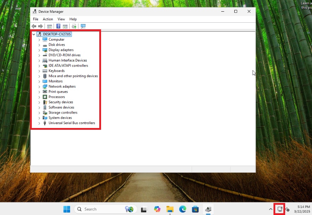Click the Help icon in toolbar

coord(58,26)
